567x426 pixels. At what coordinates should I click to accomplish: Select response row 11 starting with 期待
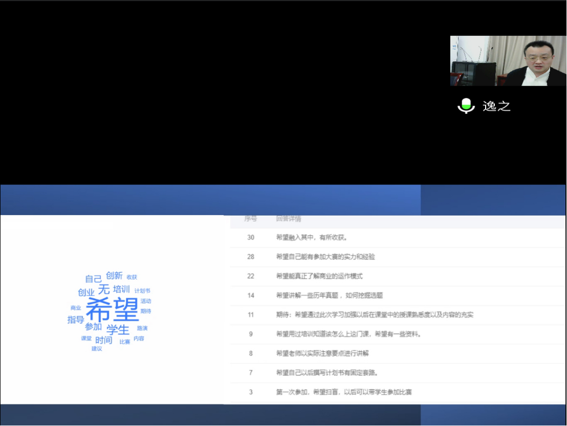[374, 315]
